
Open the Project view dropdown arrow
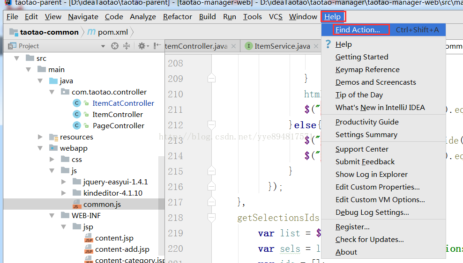click(x=103, y=46)
